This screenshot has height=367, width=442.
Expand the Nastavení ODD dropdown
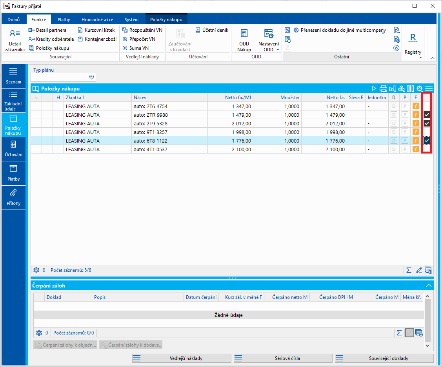click(278, 50)
